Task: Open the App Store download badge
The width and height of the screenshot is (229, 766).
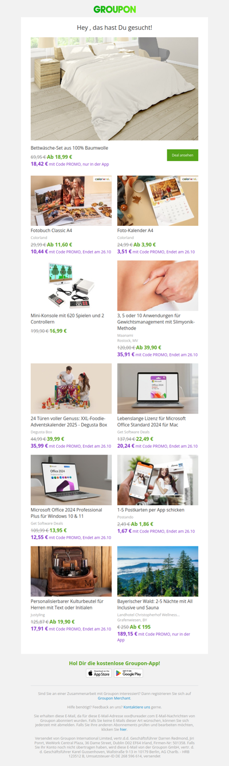Action: pos(98,673)
